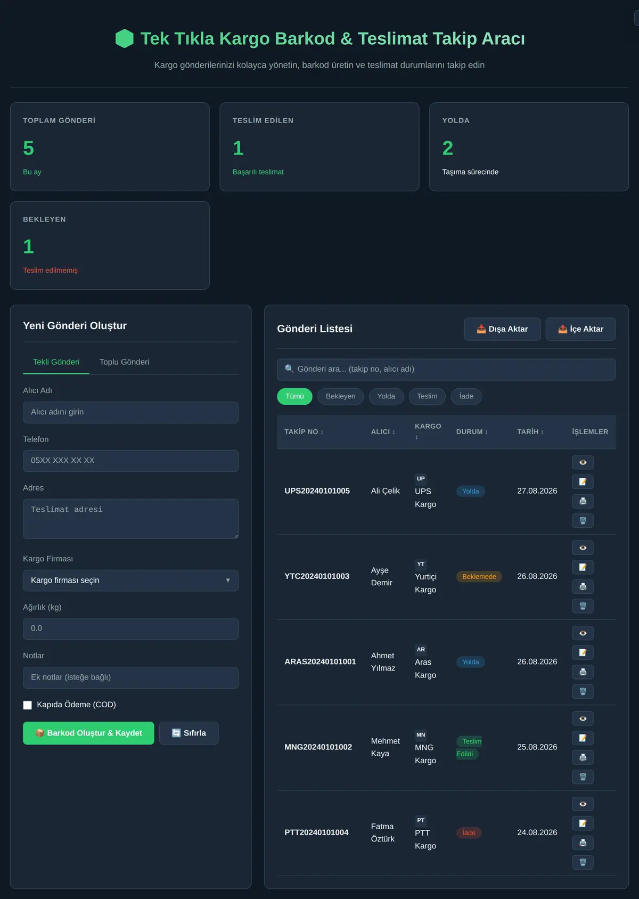Print barcode for YTC20240101003
Screen dimensions: 639x899
click(x=583, y=586)
